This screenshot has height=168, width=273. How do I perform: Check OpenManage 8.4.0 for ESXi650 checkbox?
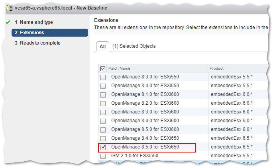click(103, 139)
